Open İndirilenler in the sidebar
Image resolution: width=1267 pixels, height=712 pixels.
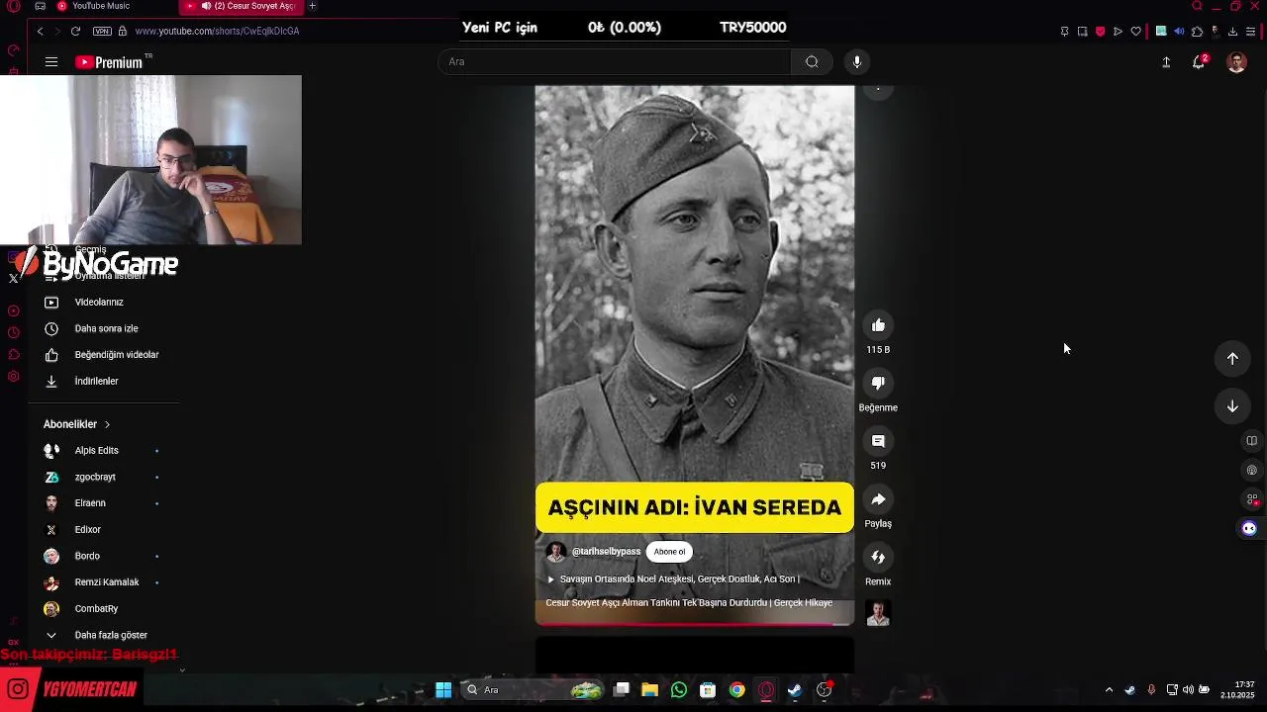(104, 381)
